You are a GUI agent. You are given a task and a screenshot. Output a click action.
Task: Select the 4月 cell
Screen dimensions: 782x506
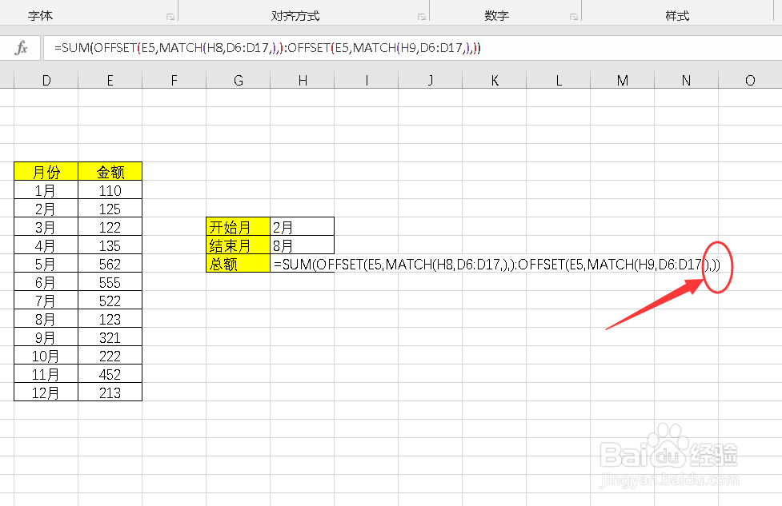click(x=46, y=245)
